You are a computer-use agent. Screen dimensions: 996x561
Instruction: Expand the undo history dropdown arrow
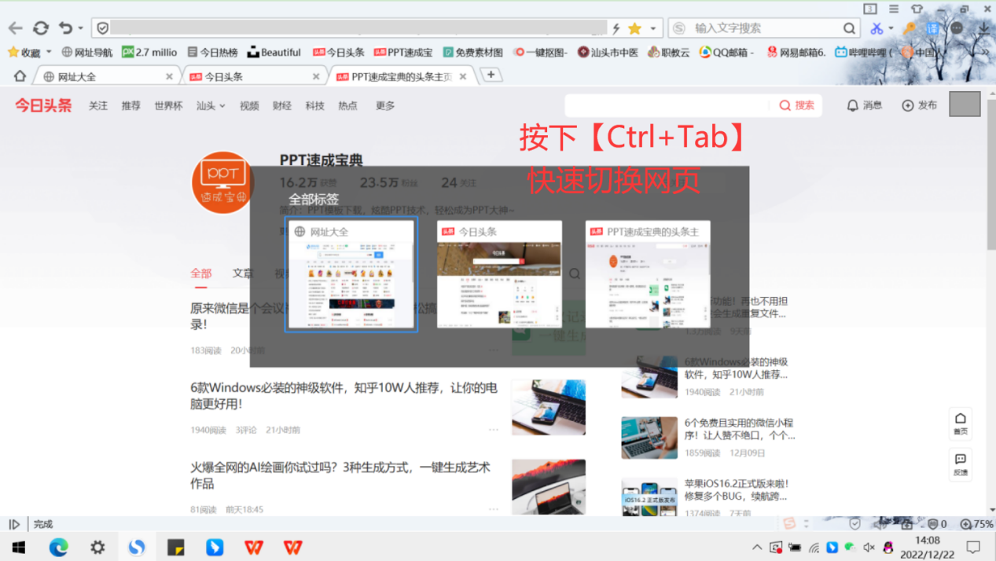coord(80,29)
